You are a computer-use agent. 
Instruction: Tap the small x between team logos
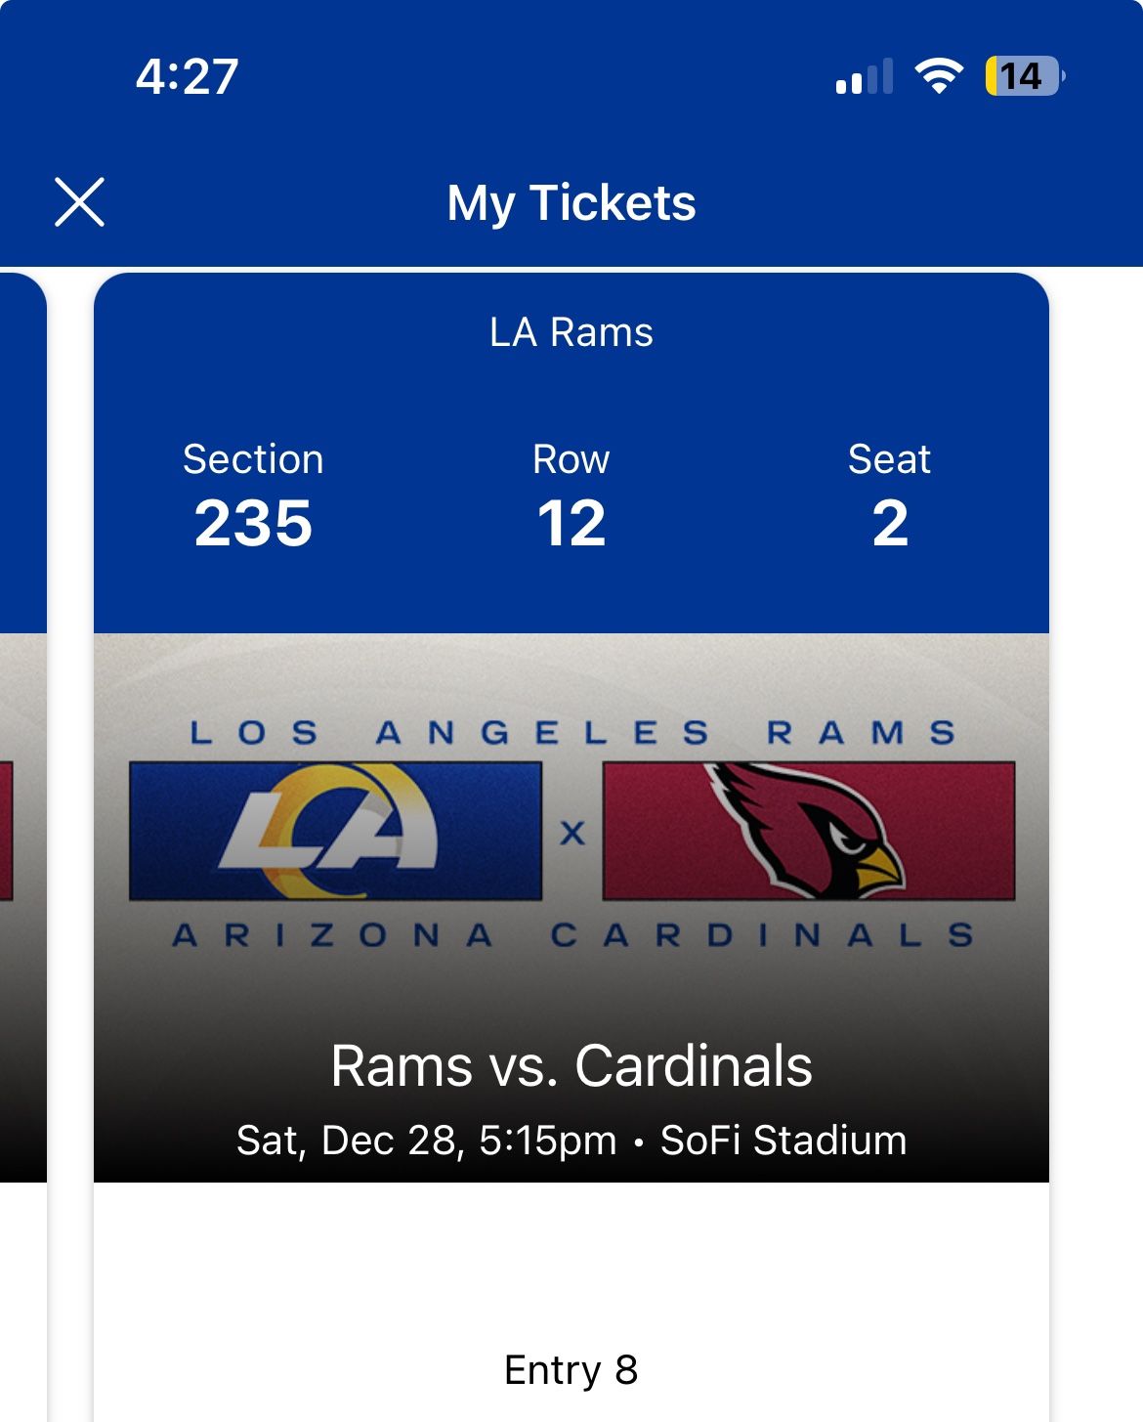tap(572, 833)
